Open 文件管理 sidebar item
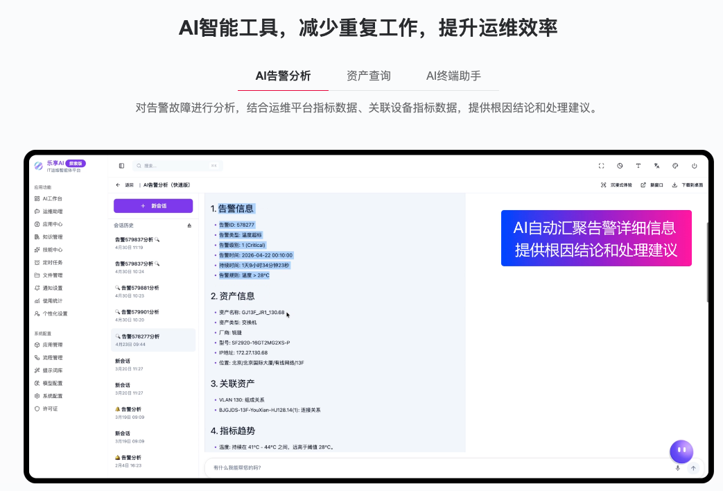Viewport: 723px width, 491px height. pyautogui.click(x=49, y=275)
